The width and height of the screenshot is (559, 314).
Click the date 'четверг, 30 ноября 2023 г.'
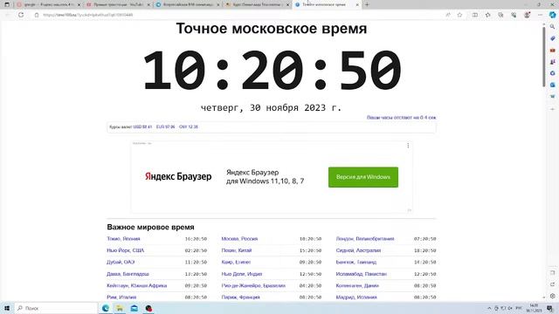click(x=271, y=107)
